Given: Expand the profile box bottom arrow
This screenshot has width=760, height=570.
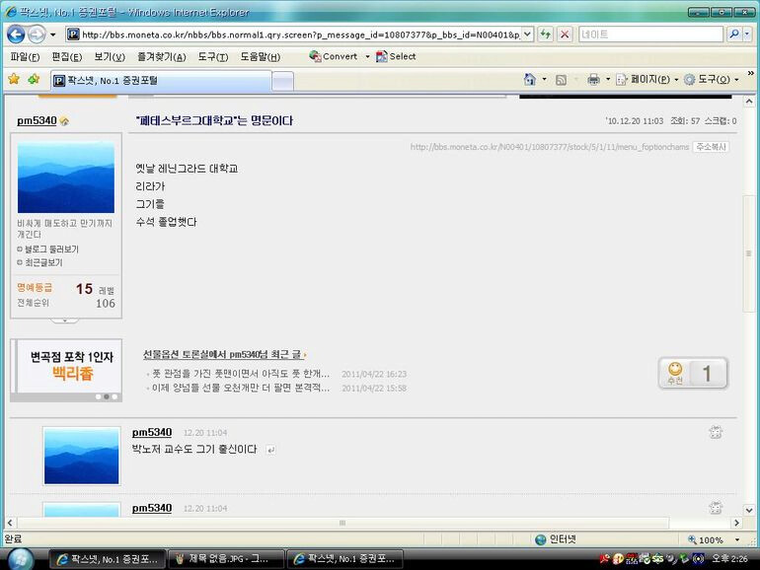Looking at the screenshot, I should tap(64, 321).
